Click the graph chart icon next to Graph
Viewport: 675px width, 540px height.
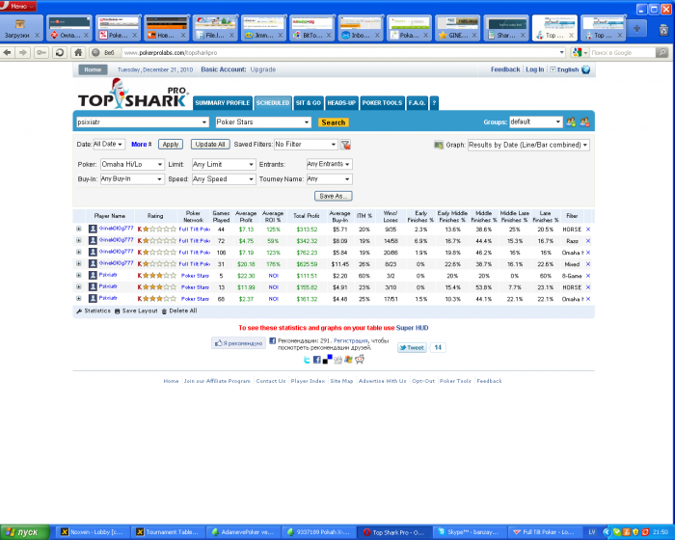[x=439, y=145]
